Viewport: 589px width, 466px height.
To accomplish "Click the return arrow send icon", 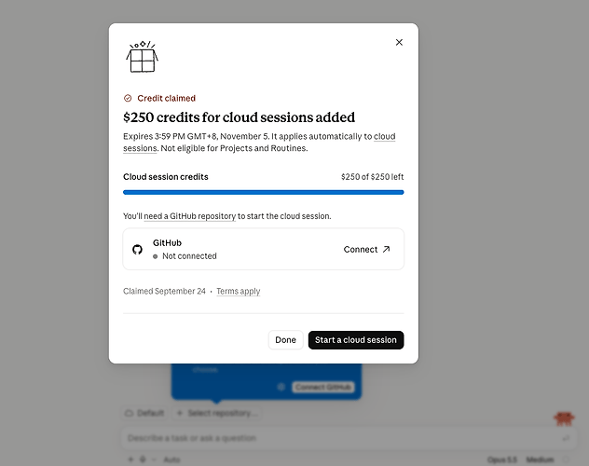I will click(566, 438).
